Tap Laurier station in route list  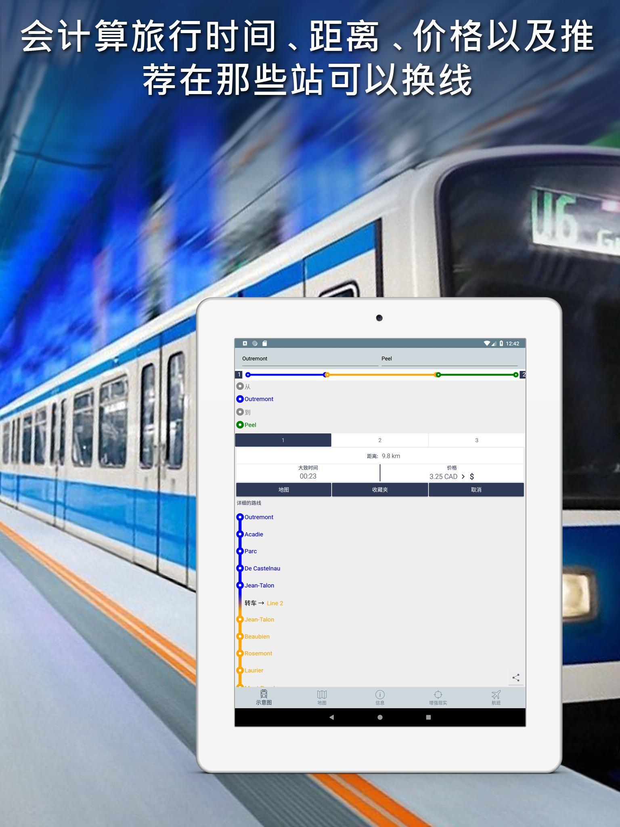(x=253, y=670)
